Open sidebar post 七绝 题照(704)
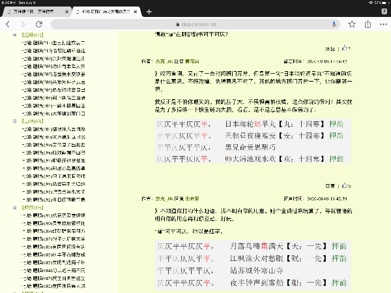 pyautogui.click(x=53, y=98)
